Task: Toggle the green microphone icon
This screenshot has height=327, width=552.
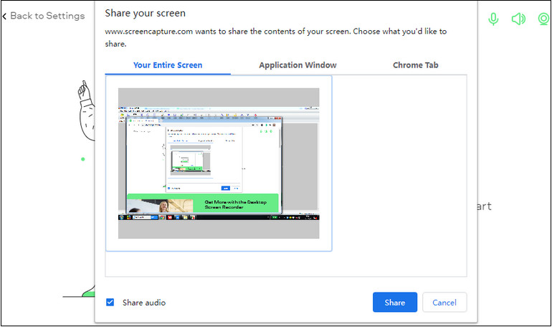Action: pyautogui.click(x=493, y=19)
